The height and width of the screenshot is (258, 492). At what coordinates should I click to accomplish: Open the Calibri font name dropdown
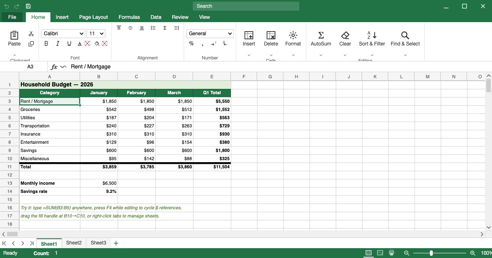(x=63, y=34)
